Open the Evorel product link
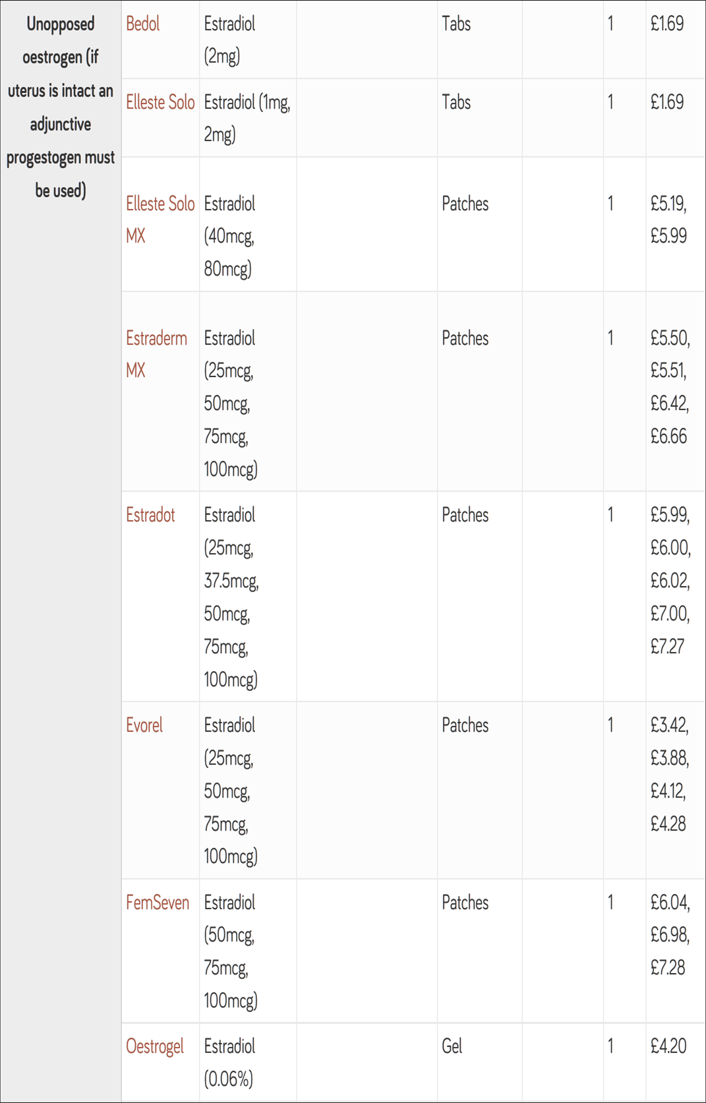 (144, 725)
